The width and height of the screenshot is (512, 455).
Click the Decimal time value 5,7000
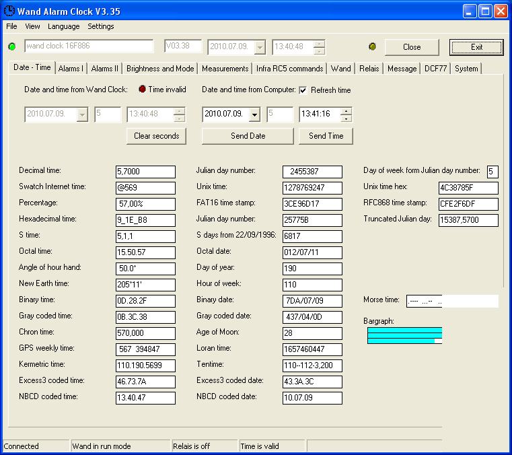tap(145, 172)
